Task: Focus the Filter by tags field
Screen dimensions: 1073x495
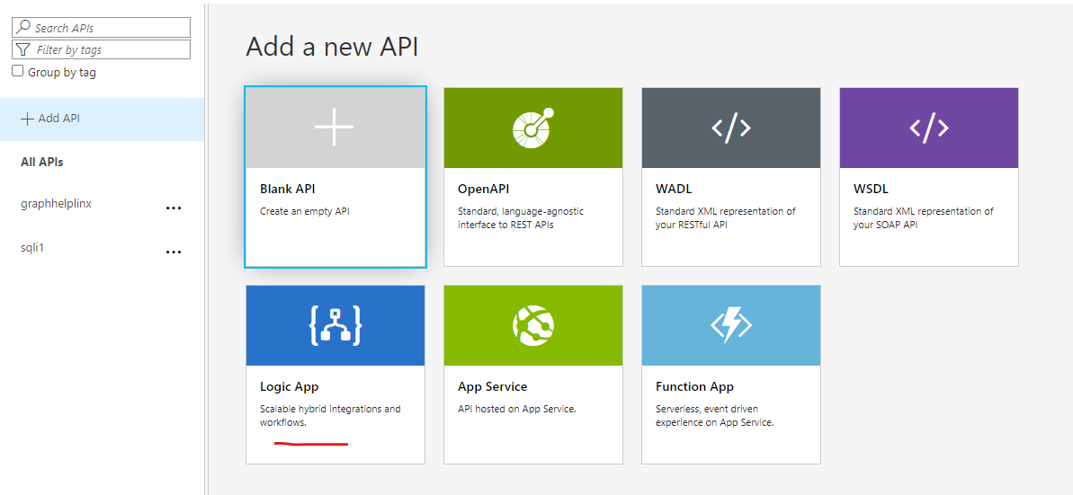Action: coord(108,50)
